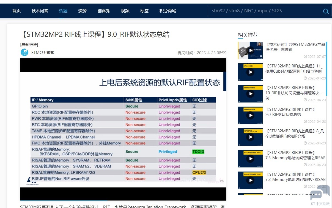Screen dimensions: 332x208
Task: Play the 11_使用CubeMX配置RIF thumbnail
Action: tap(250, 72)
